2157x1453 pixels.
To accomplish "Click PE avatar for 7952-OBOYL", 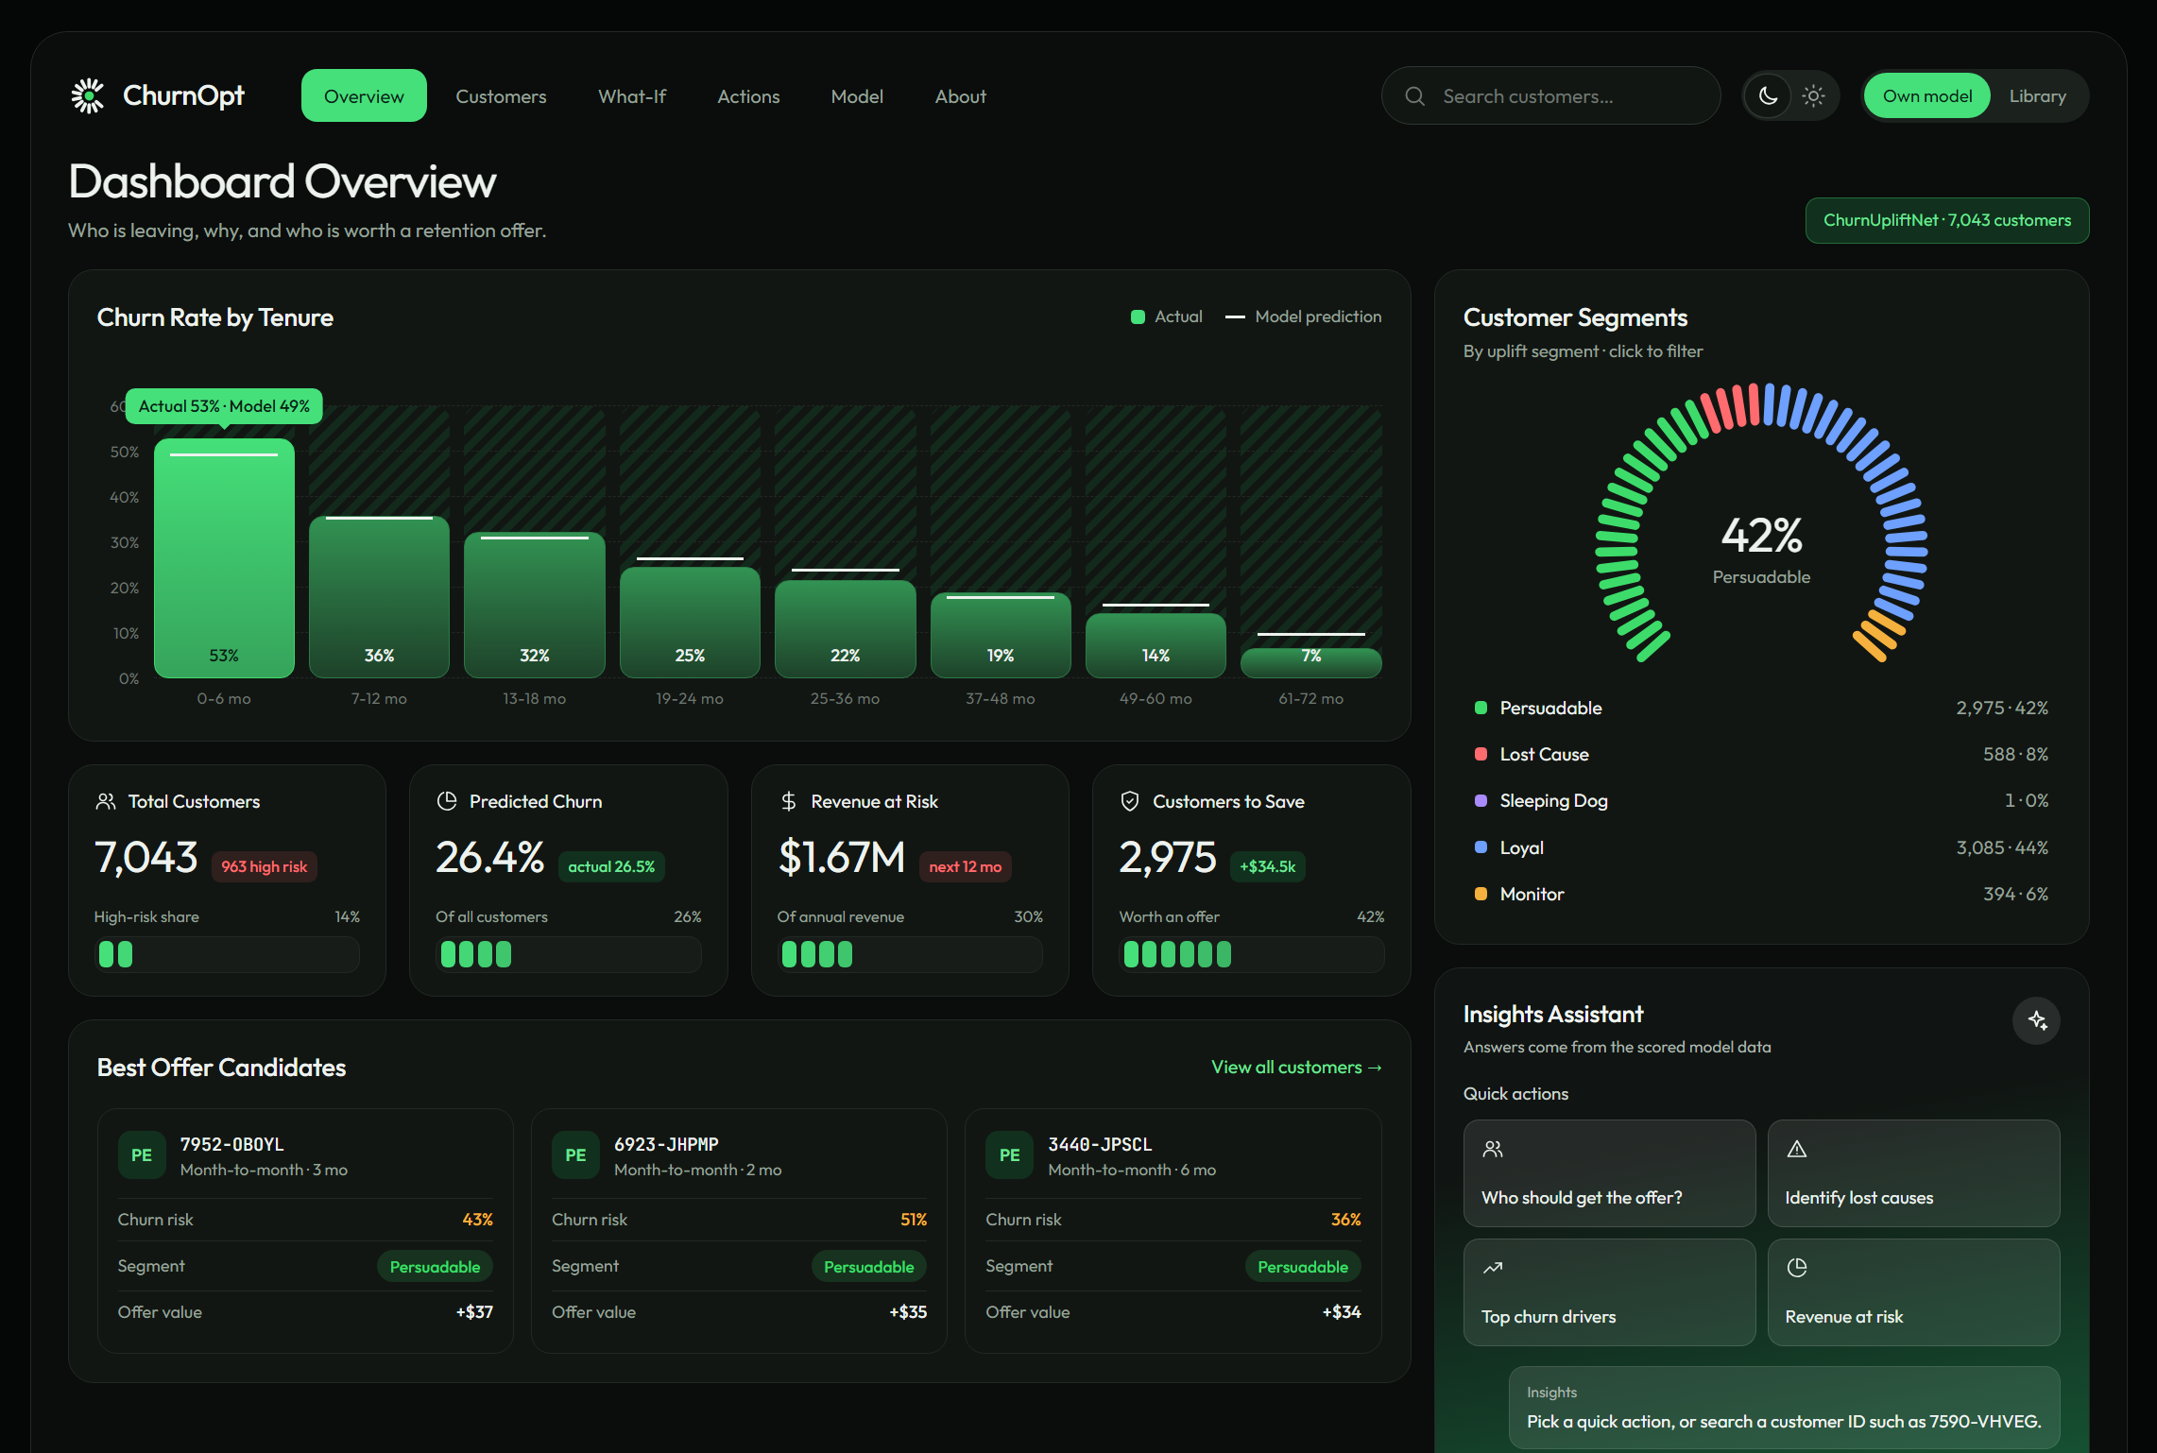I will point(142,1155).
